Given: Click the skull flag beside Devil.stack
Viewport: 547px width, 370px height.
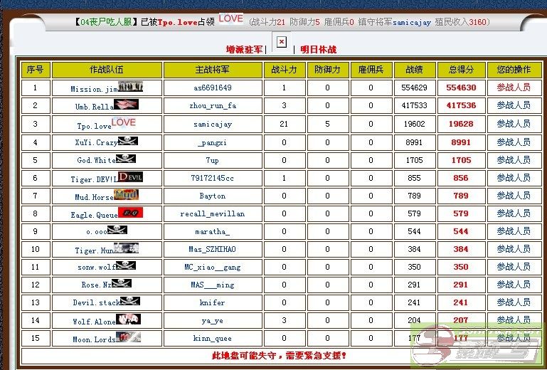Looking at the screenshot, I should (x=130, y=301).
